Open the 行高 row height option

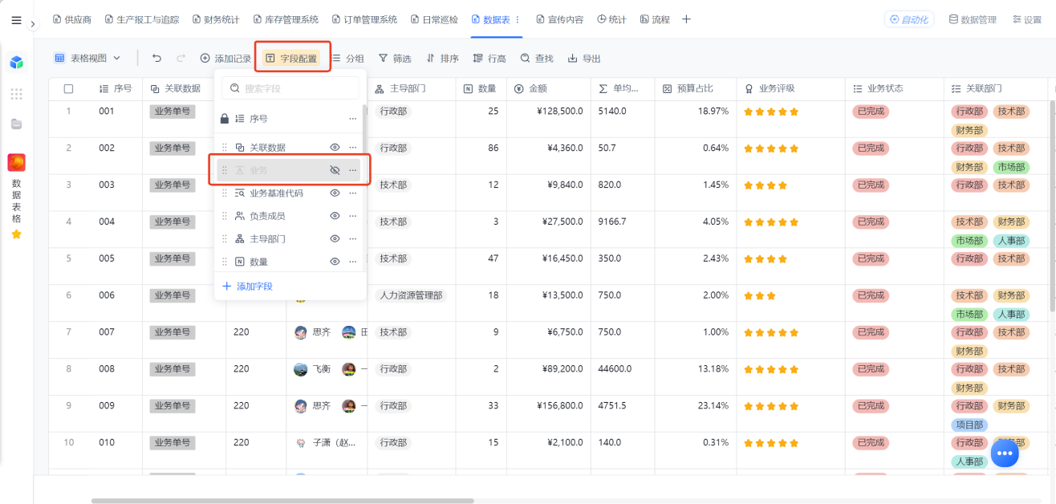pyautogui.click(x=489, y=58)
